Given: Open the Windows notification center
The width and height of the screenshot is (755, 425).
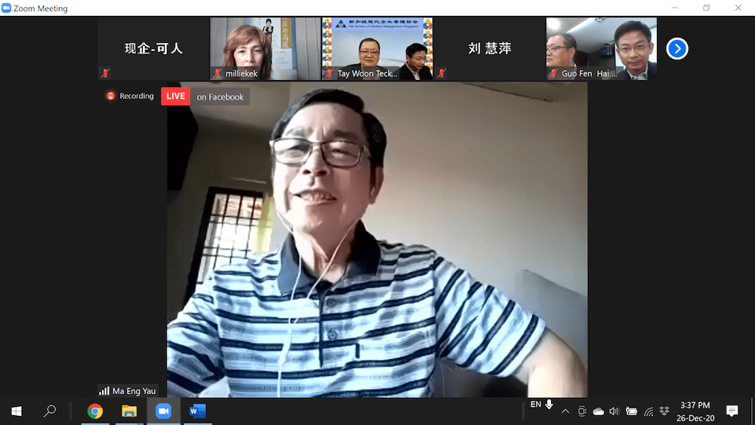Looking at the screenshot, I should click(x=732, y=411).
